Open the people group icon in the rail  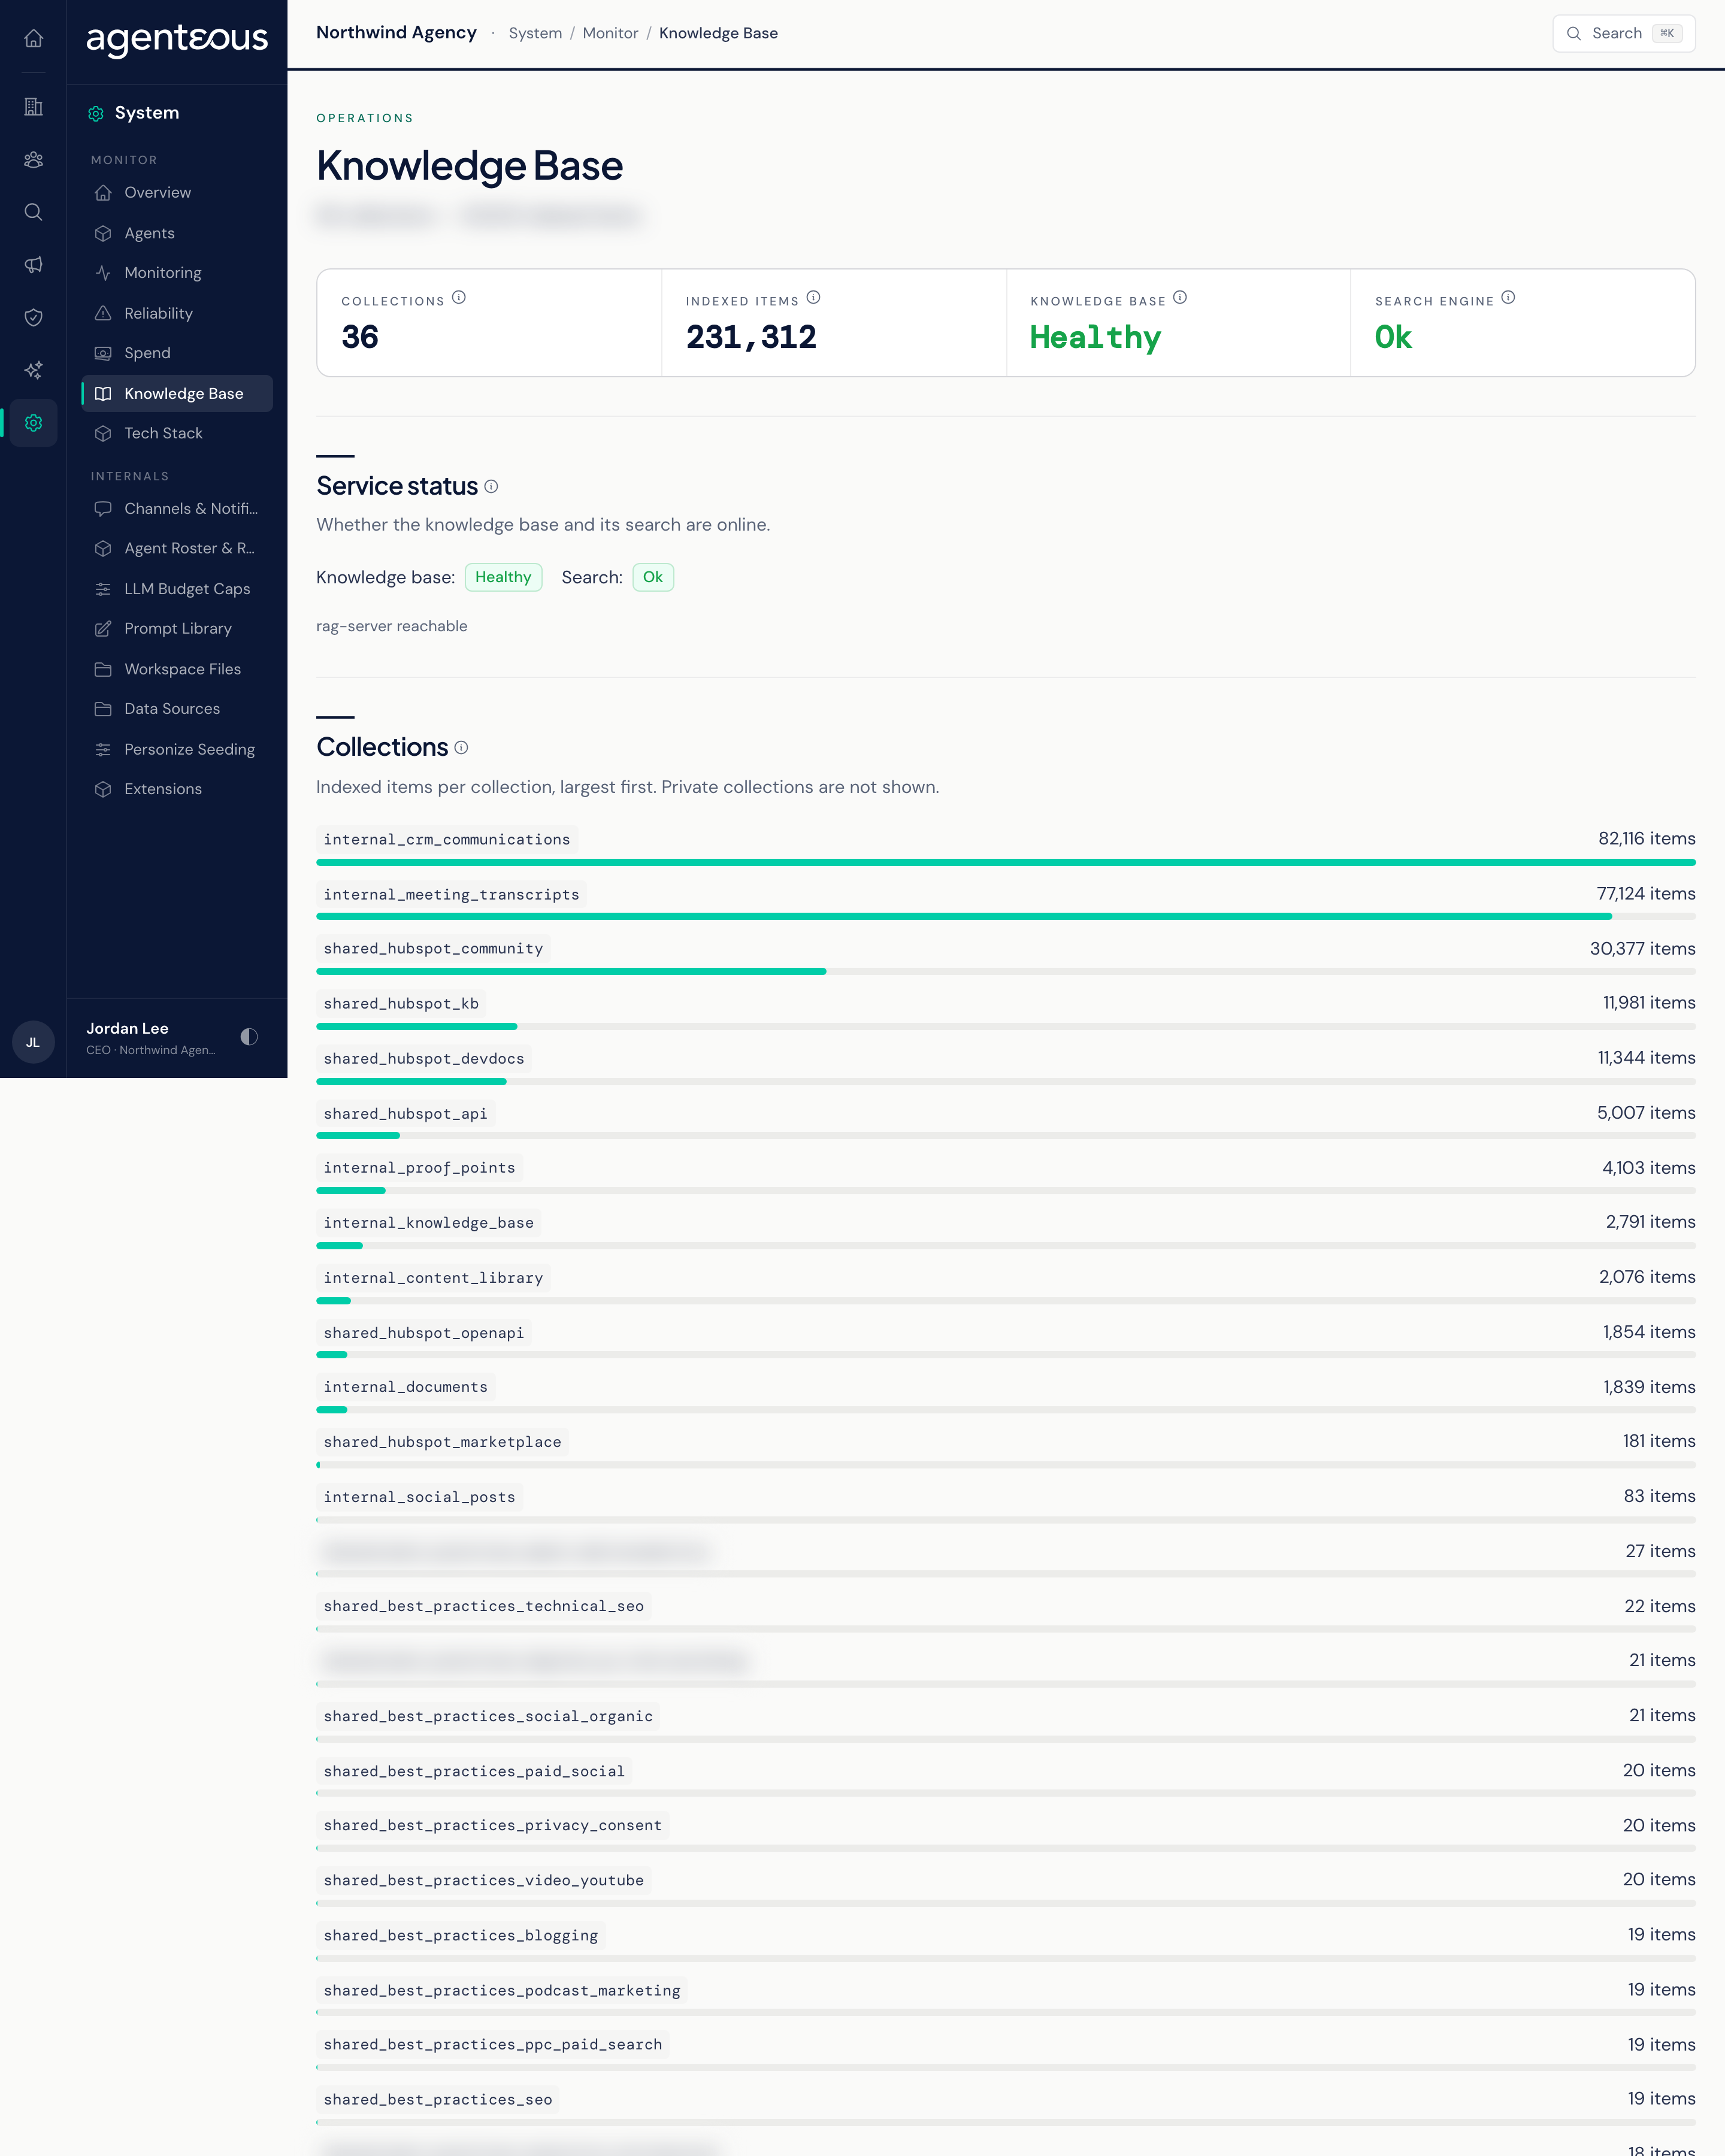point(33,159)
